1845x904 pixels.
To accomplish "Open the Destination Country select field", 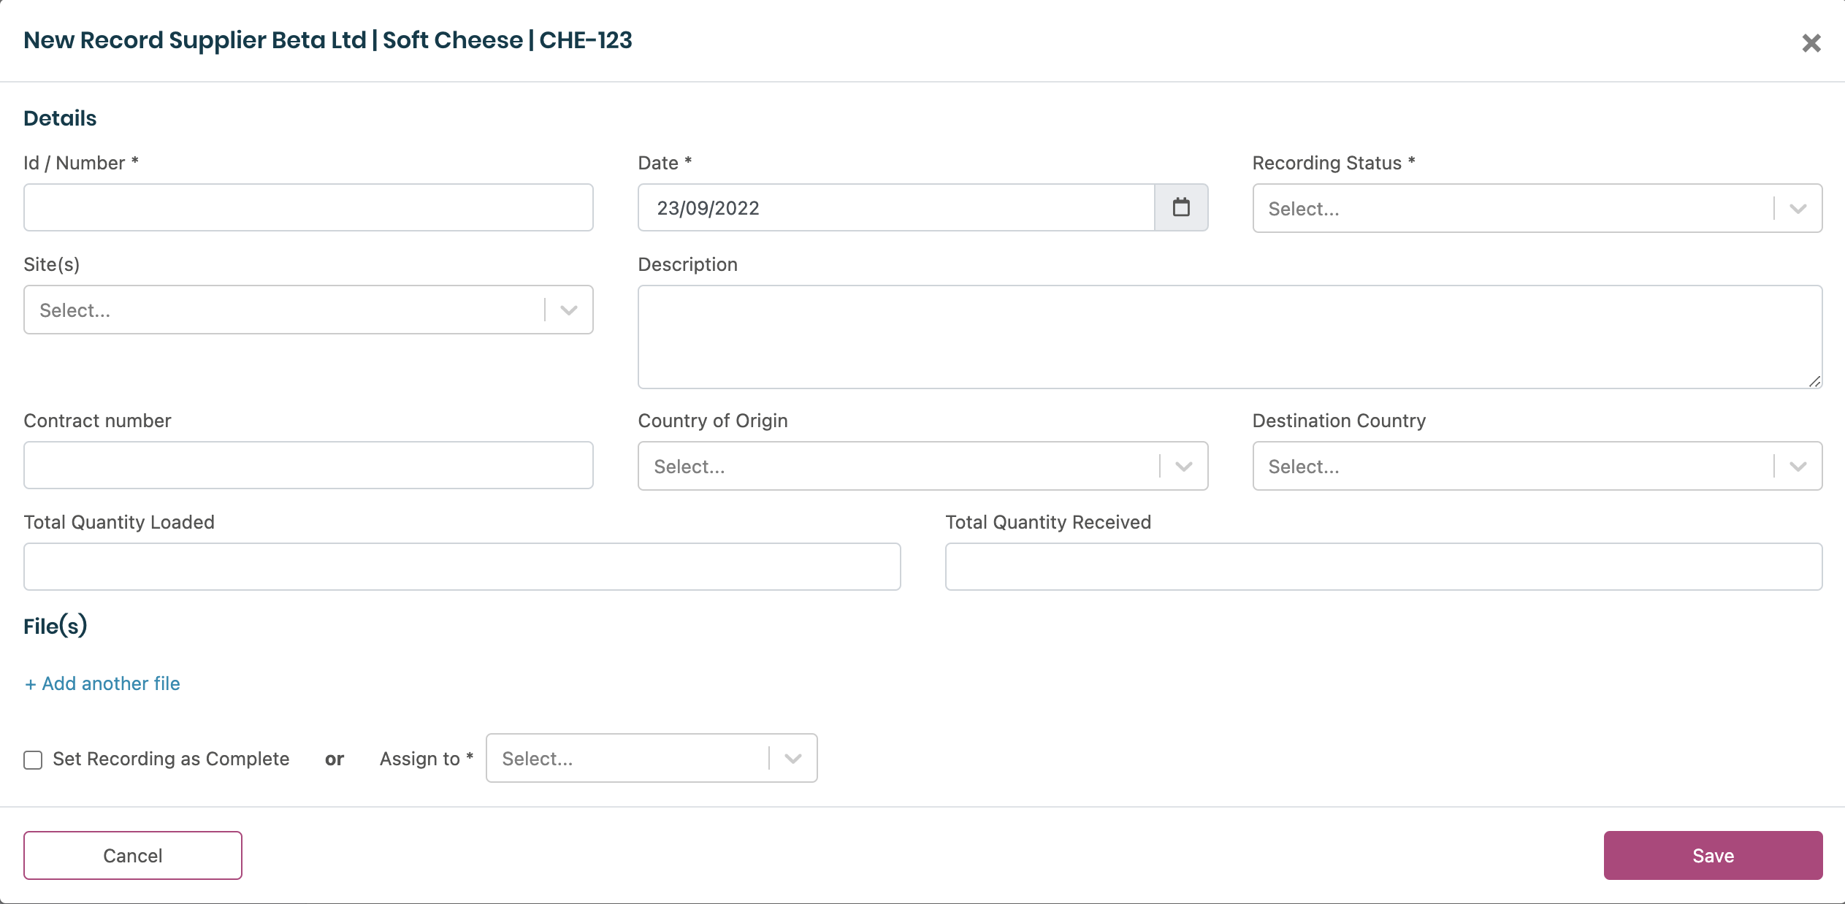I will click(1512, 467).
